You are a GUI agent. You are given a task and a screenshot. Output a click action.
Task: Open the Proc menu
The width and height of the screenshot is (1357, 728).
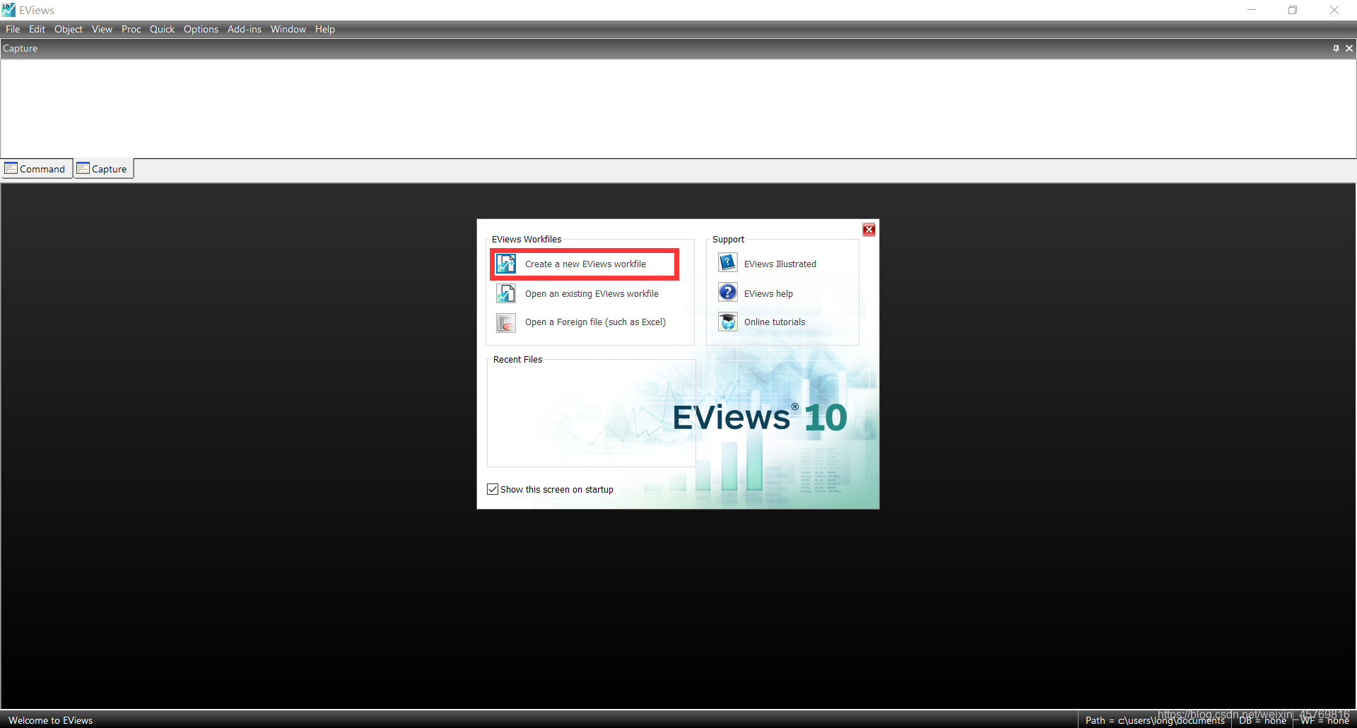131,29
